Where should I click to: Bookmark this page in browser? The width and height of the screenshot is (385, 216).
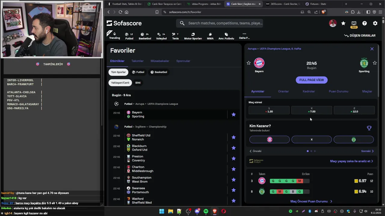click(157, 12)
